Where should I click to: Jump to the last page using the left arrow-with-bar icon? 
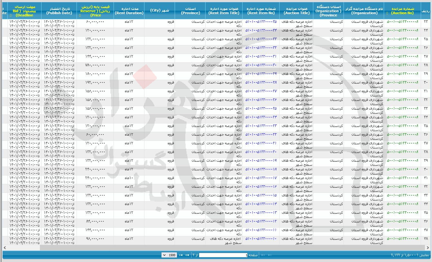(181, 255)
